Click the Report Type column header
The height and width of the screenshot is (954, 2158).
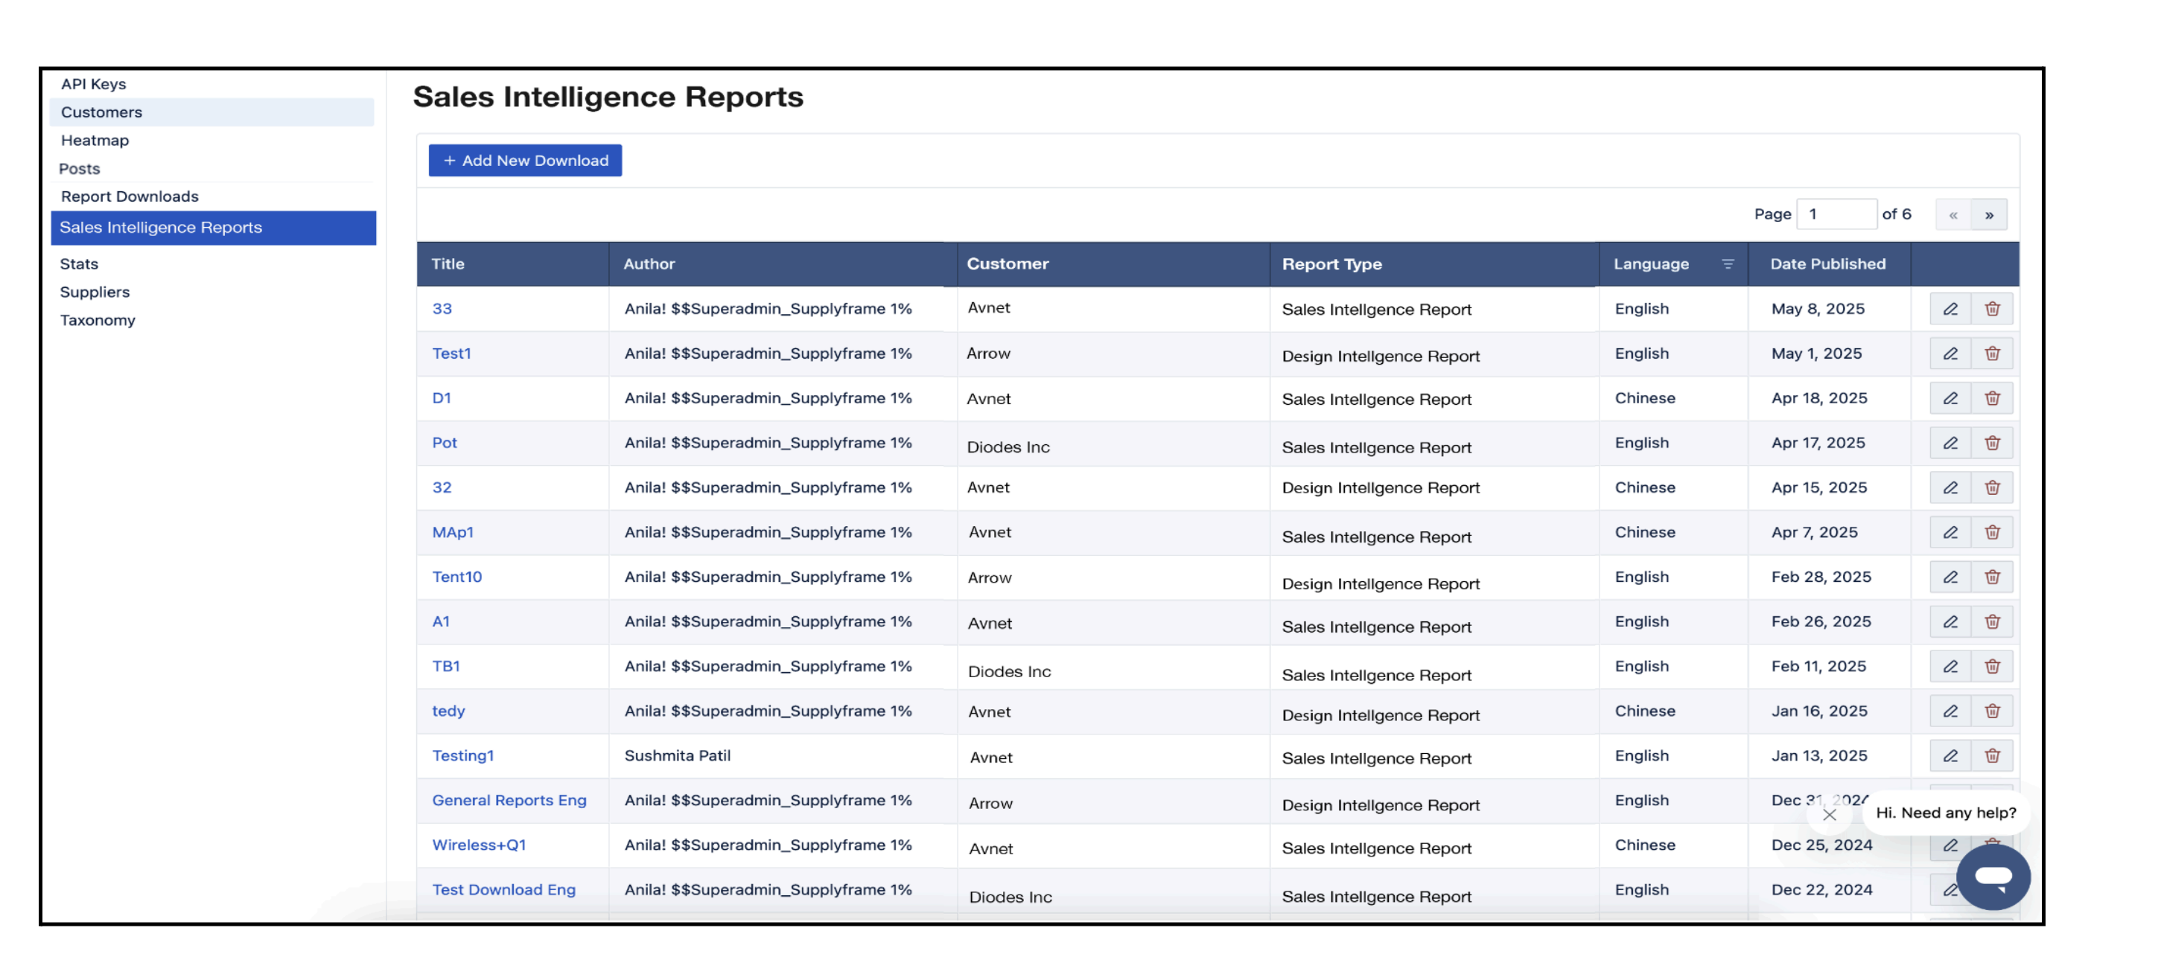1433,264
